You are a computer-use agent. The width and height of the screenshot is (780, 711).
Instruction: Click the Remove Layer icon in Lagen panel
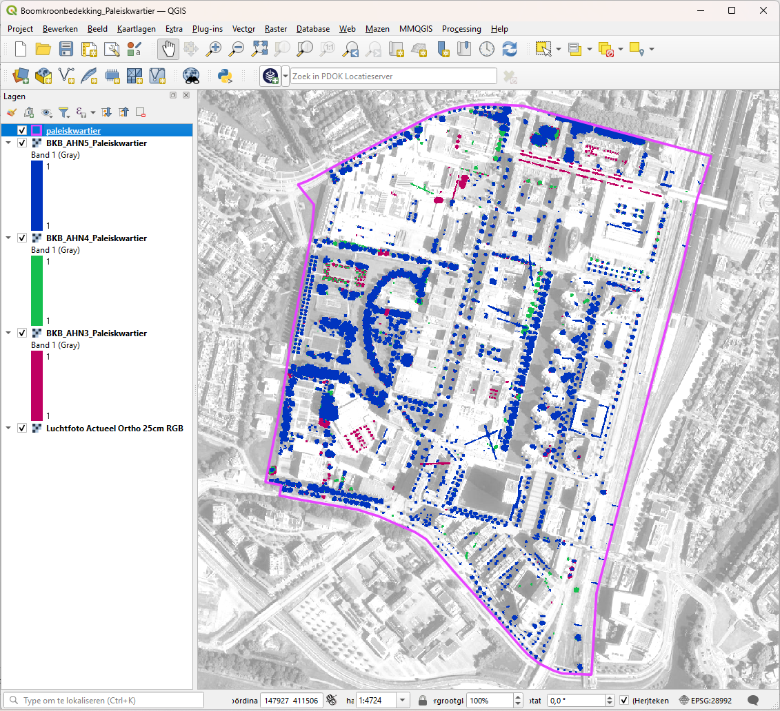click(140, 112)
